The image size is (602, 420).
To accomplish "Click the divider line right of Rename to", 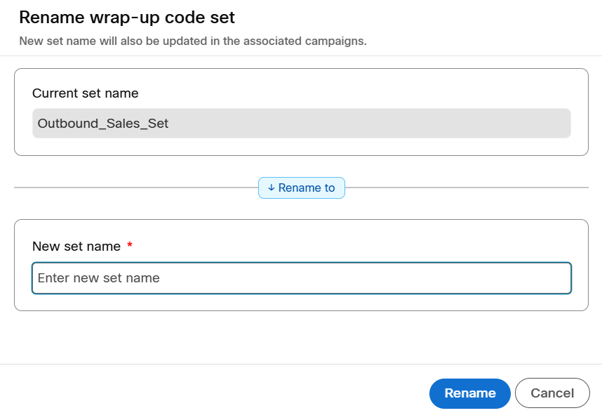I will 467,188.
